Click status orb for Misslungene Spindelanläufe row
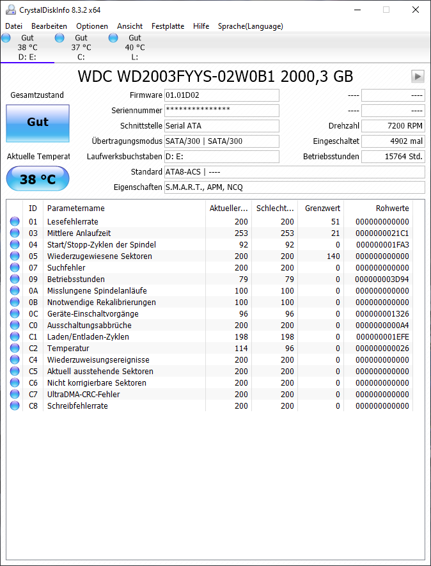 click(x=15, y=290)
